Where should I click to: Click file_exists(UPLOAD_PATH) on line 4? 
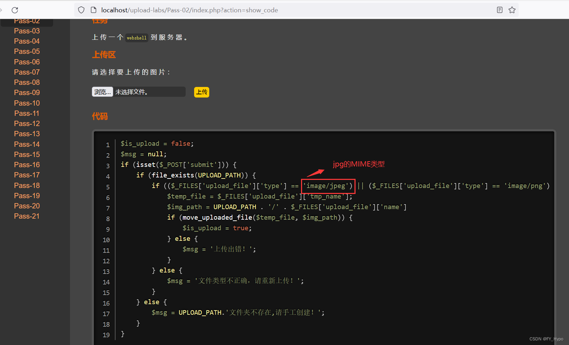(x=198, y=175)
